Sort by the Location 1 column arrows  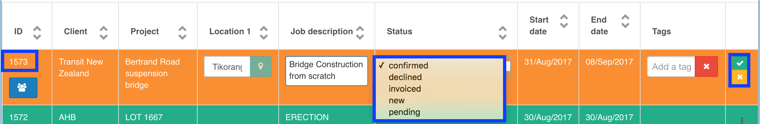[x=264, y=33]
